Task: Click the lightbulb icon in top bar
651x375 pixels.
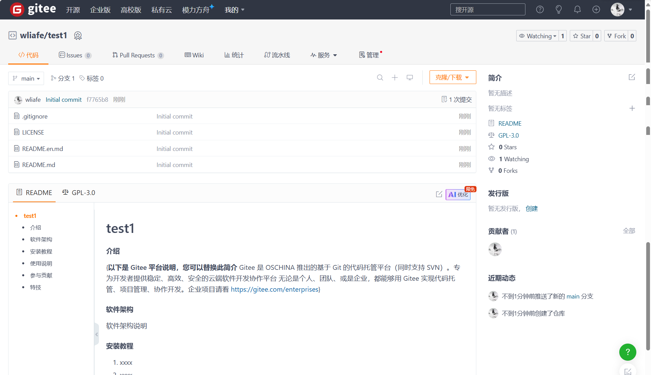Action: [x=559, y=10]
